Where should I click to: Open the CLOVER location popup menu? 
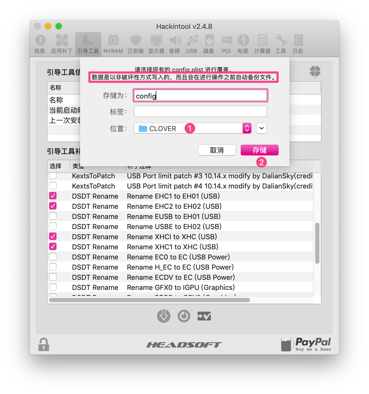(x=192, y=128)
